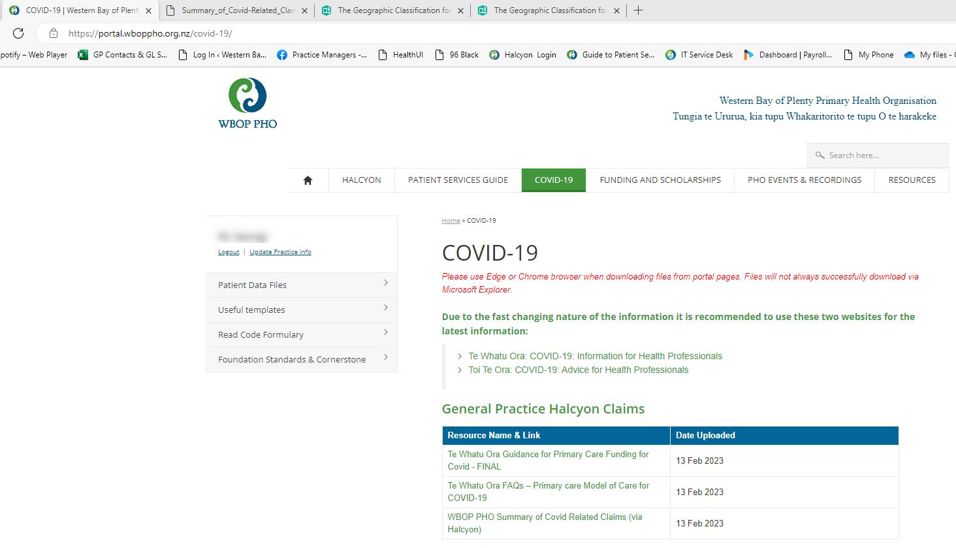Screen dimensions: 956x548
Task: Open the HealthUI bookmark
Action: click(x=400, y=55)
